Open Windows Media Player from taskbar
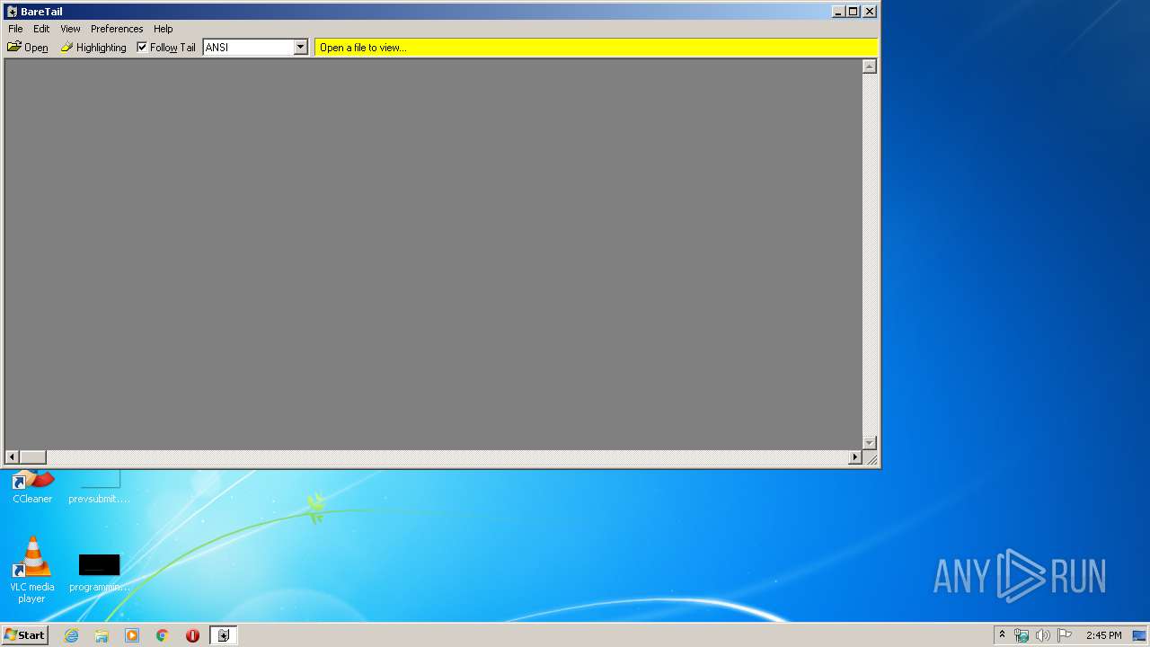 (132, 635)
